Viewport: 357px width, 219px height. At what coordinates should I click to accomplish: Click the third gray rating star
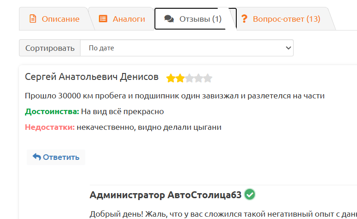[189, 78]
